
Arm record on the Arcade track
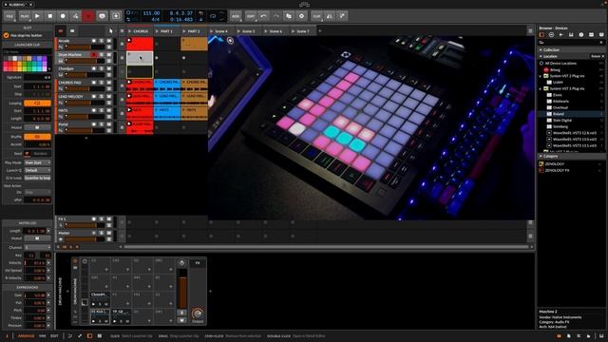click(94, 41)
